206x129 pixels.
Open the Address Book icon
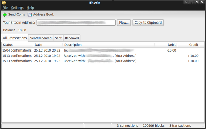[30, 14]
